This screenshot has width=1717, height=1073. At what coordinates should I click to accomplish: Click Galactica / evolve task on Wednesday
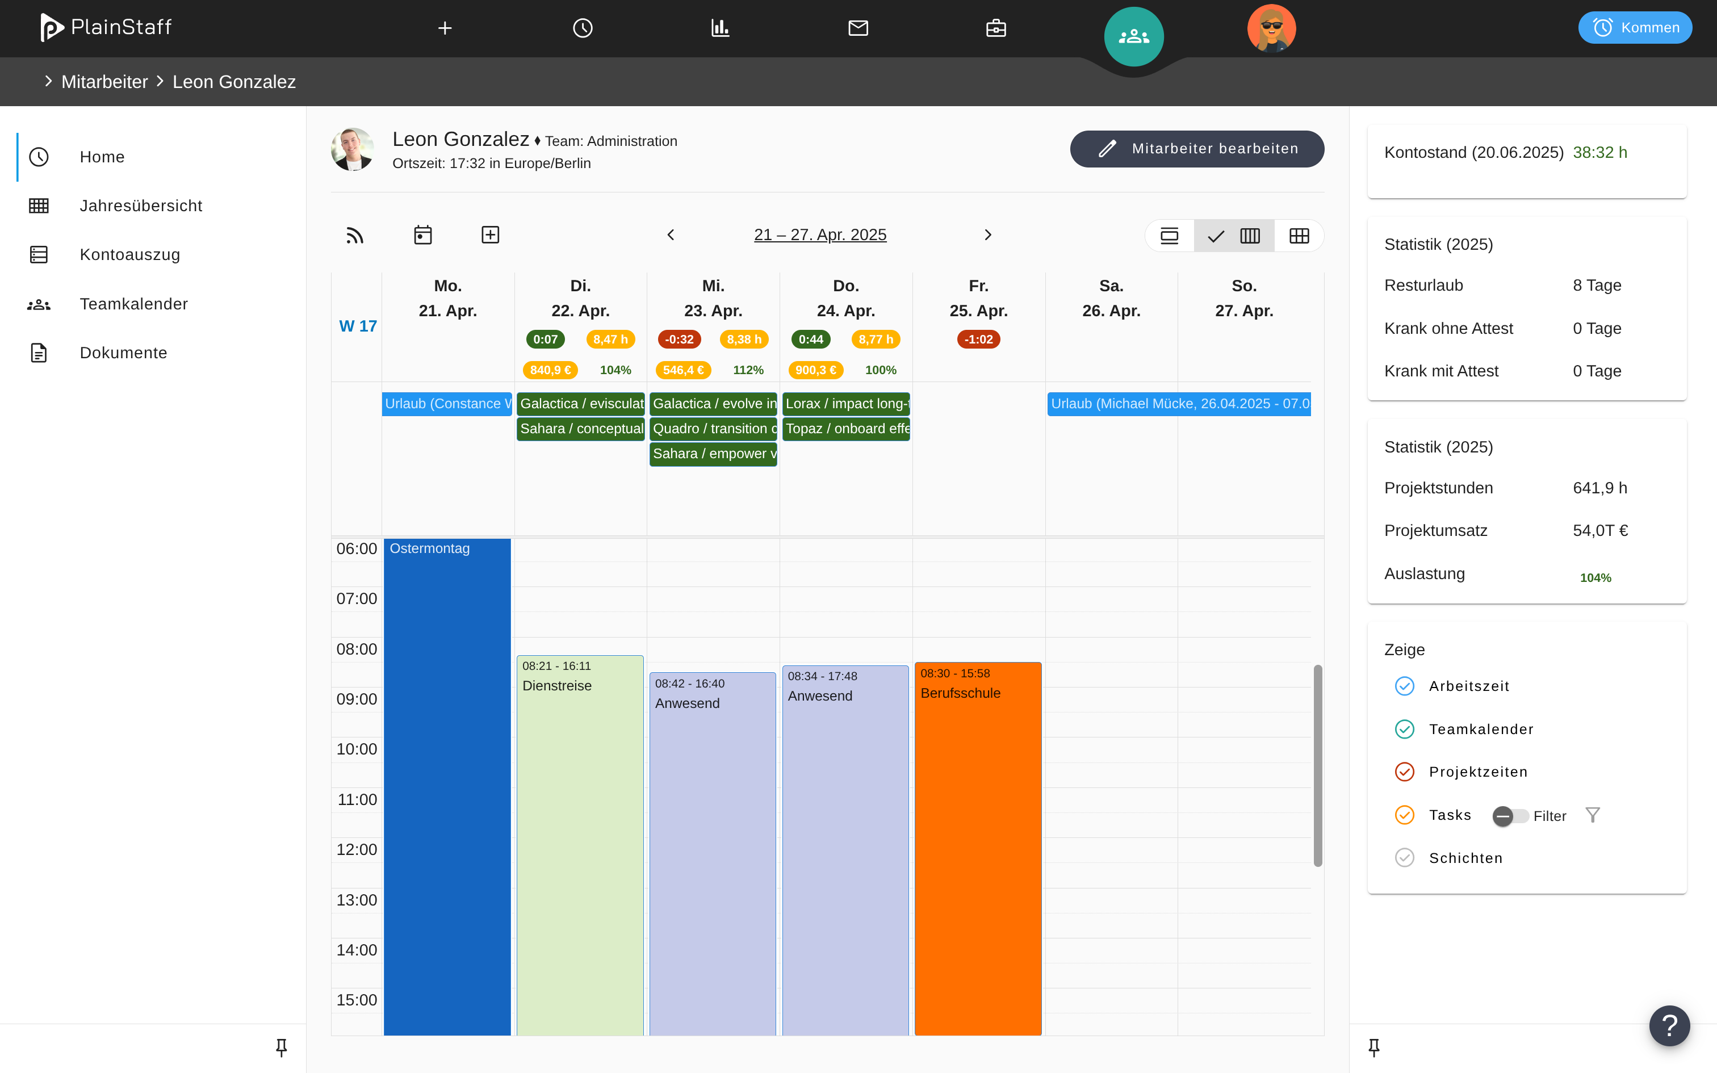pyautogui.click(x=713, y=404)
